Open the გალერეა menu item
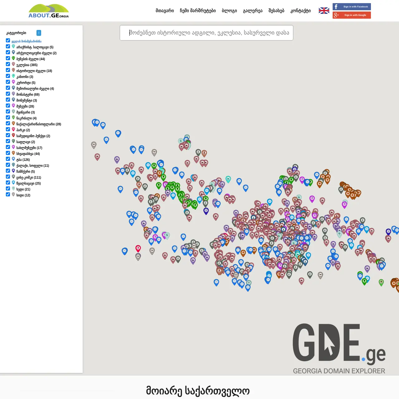Viewport: 399px width, 399px height. click(x=252, y=10)
